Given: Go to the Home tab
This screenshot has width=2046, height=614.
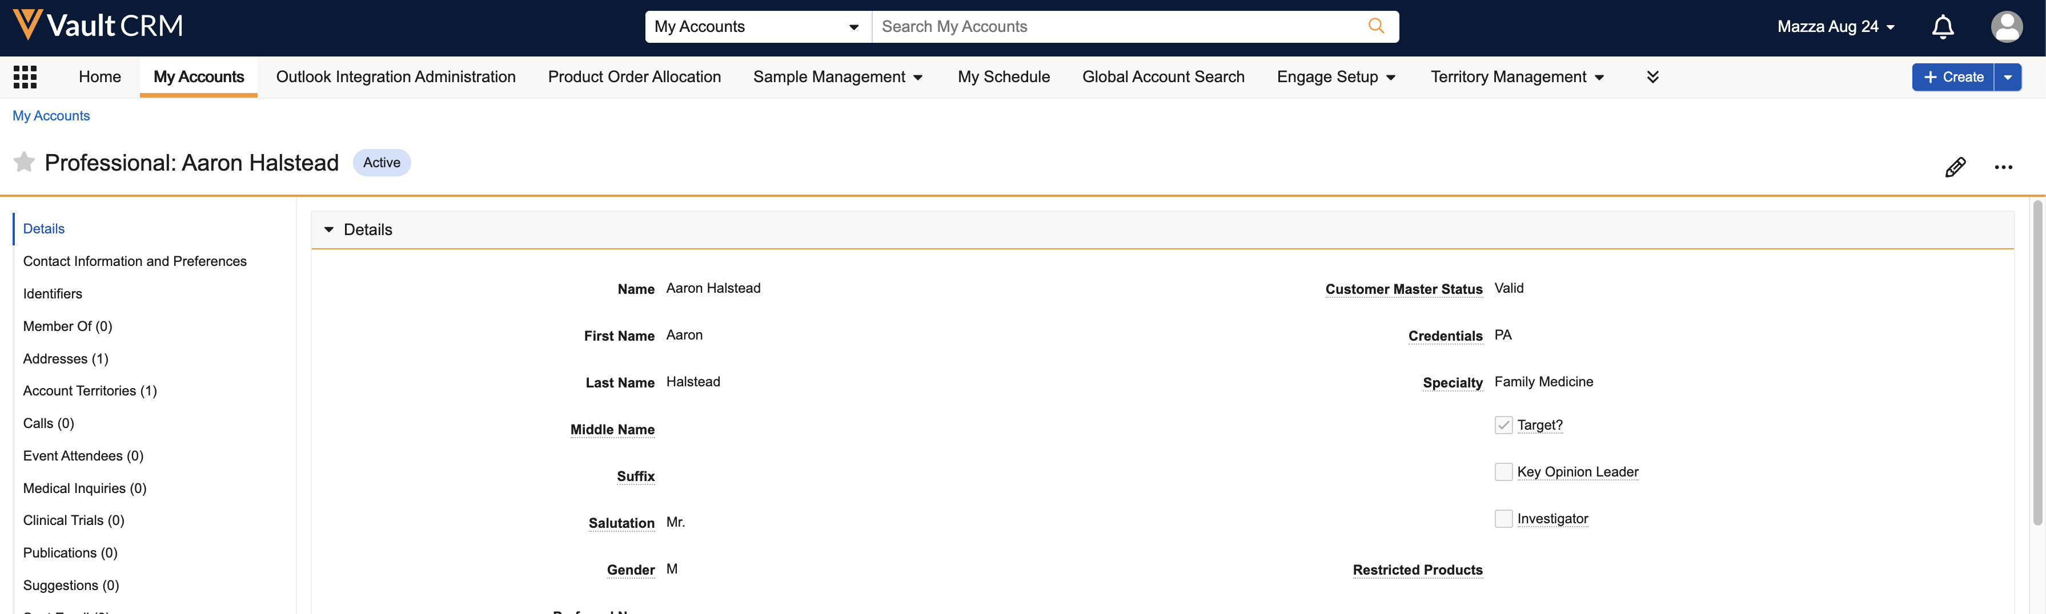Looking at the screenshot, I should pos(99,77).
